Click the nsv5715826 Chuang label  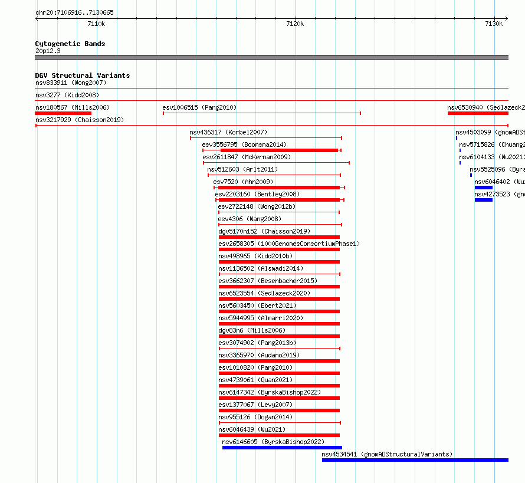coord(492,144)
